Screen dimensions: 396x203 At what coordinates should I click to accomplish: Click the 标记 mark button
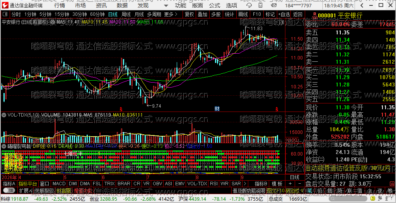(270, 14)
